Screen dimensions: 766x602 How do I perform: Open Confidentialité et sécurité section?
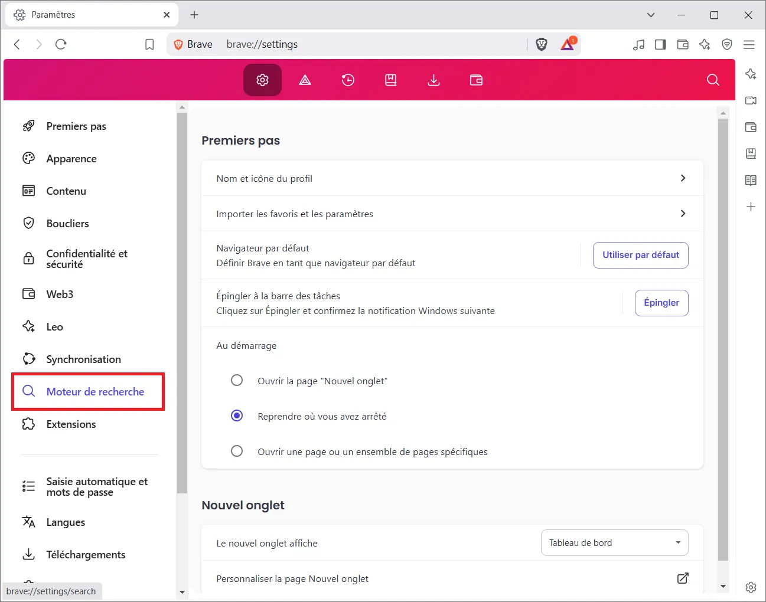tap(87, 259)
